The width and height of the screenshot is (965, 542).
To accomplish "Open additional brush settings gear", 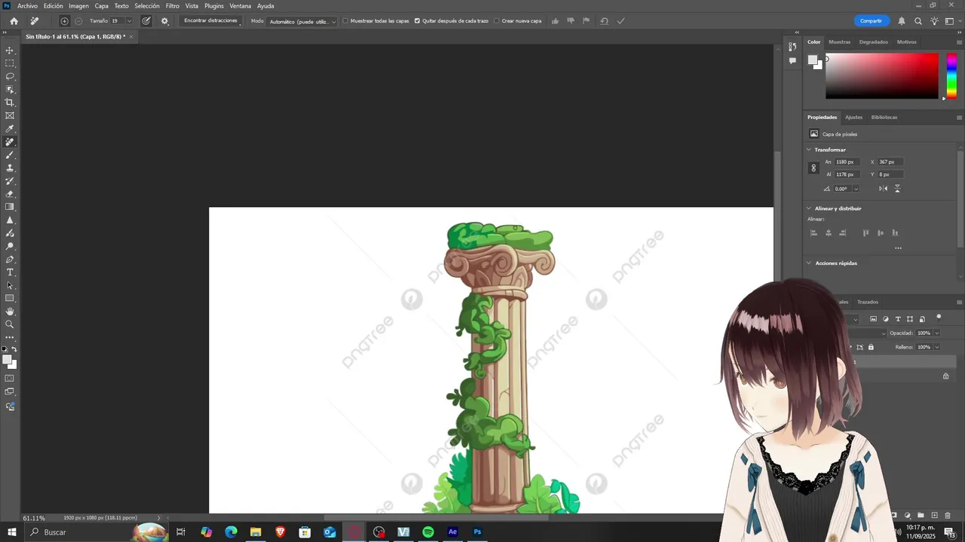I will pyautogui.click(x=165, y=21).
